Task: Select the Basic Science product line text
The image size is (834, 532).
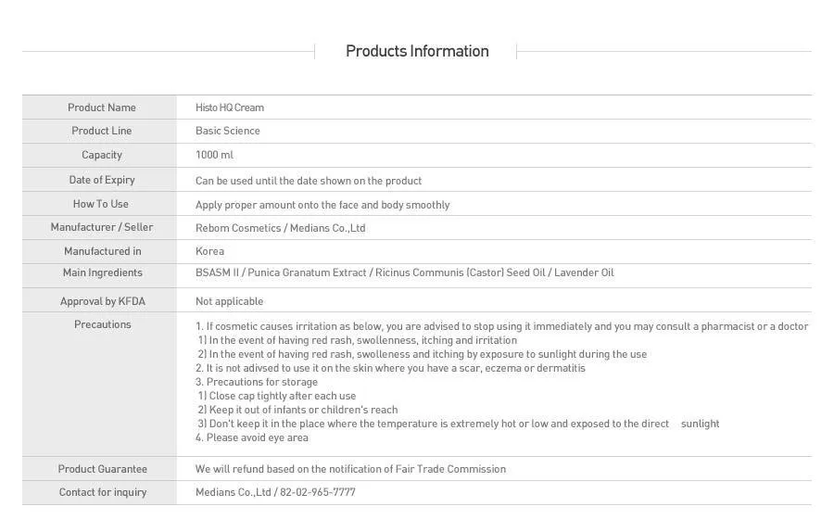Action: pyautogui.click(x=228, y=131)
